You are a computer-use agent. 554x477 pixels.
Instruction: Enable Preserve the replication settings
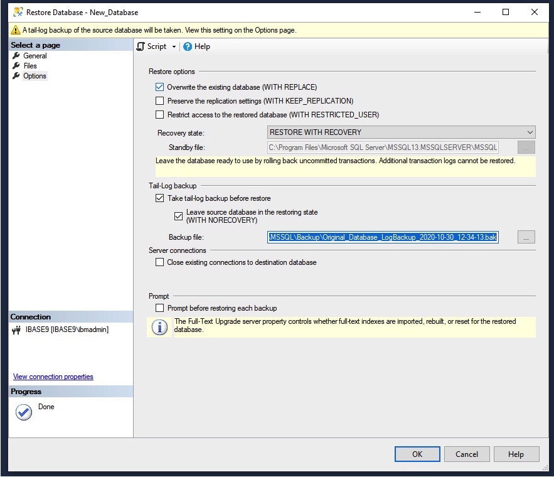point(159,100)
